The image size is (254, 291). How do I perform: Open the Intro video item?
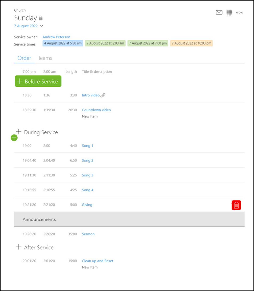click(x=91, y=95)
